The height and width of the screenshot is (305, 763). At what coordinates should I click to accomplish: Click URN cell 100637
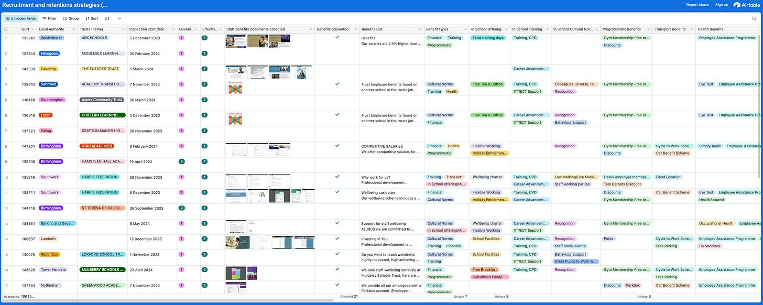[x=29, y=238]
